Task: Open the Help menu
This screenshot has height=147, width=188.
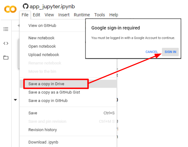Action: (x=114, y=15)
